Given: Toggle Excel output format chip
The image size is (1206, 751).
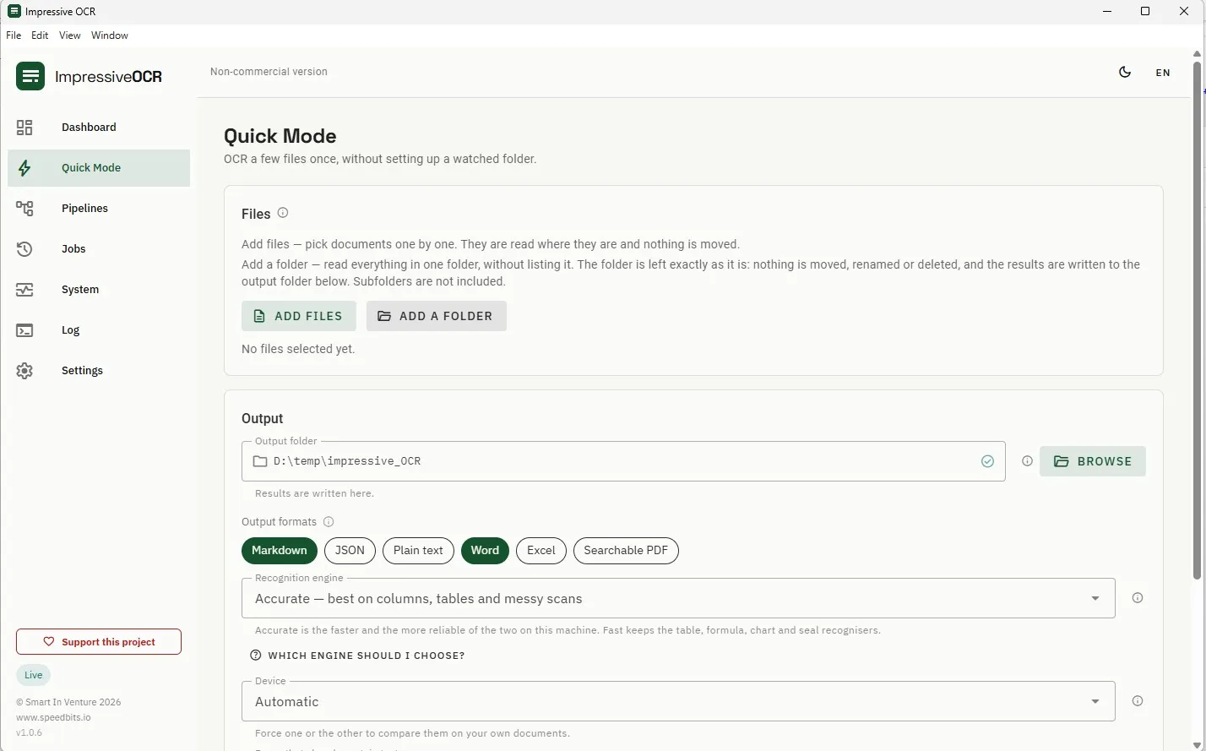Looking at the screenshot, I should pos(541,551).
